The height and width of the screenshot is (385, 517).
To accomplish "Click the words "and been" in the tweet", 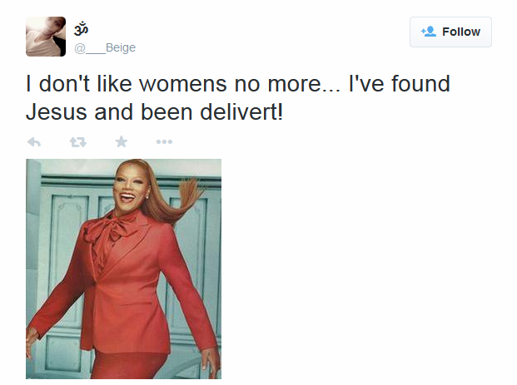I will pyautogui.click(x=143, y=111).
